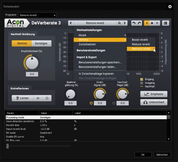Open preset search magnifier icon
Screen dimensions: 178x162
[119, 23]
